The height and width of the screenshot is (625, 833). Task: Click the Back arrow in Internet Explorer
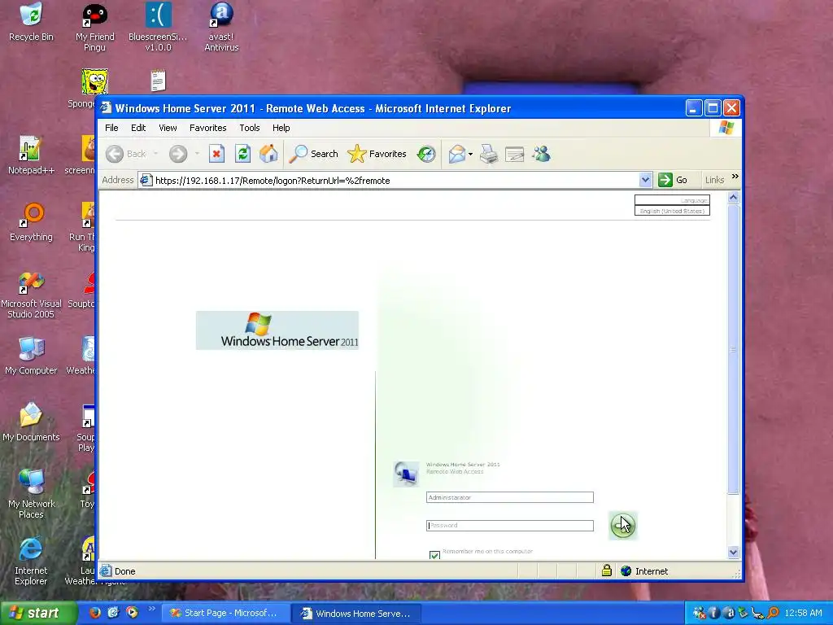[x=115, y=154]
